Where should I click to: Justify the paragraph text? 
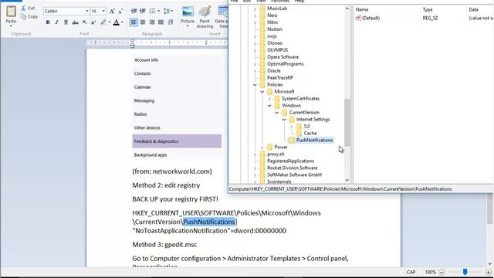click(161, 22)
